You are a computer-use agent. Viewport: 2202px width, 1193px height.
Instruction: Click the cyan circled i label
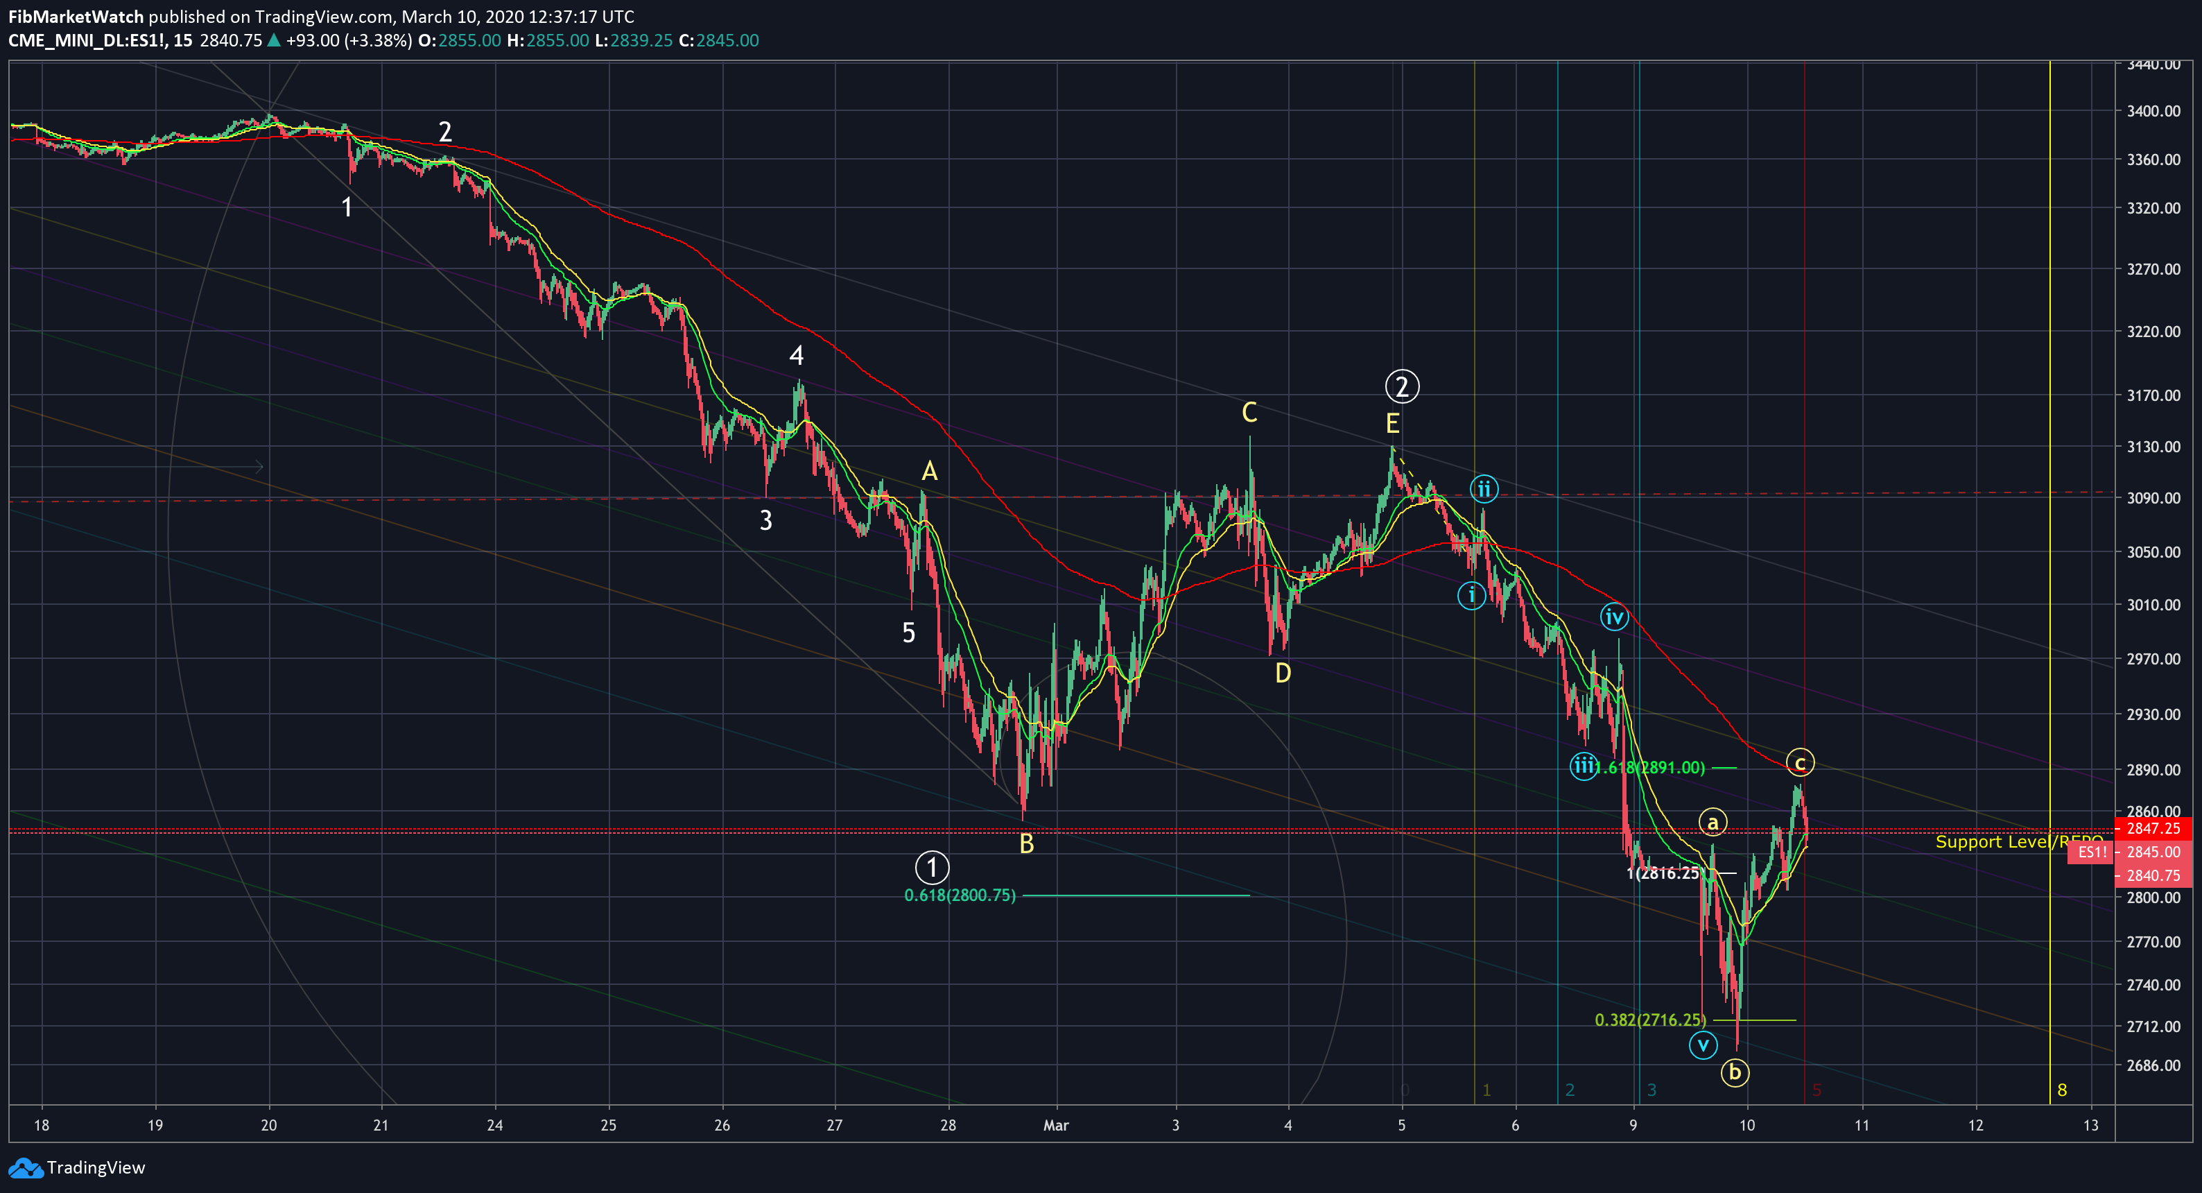(1471, 594)
